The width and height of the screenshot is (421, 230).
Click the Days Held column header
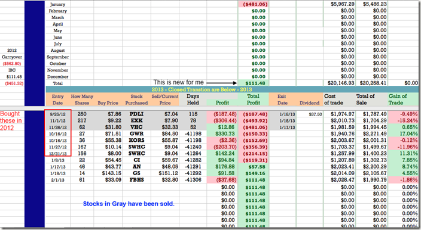coord(193,100)
